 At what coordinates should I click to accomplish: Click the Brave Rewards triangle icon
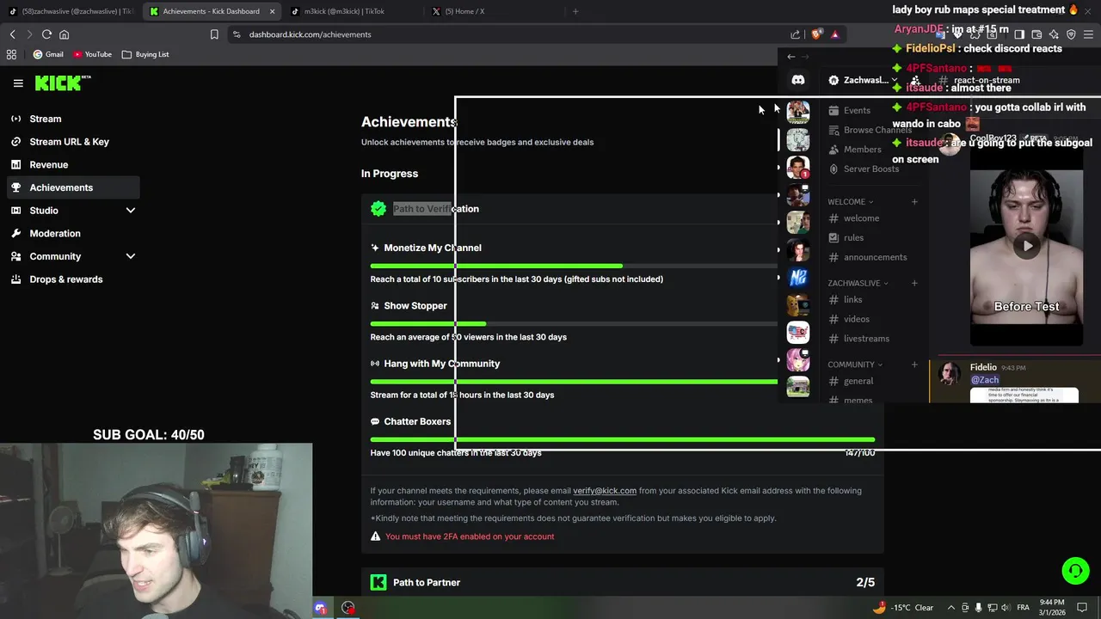[x=834, y=34]
